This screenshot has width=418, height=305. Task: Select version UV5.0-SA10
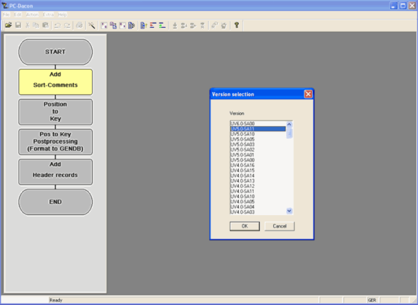coord(258,134)
